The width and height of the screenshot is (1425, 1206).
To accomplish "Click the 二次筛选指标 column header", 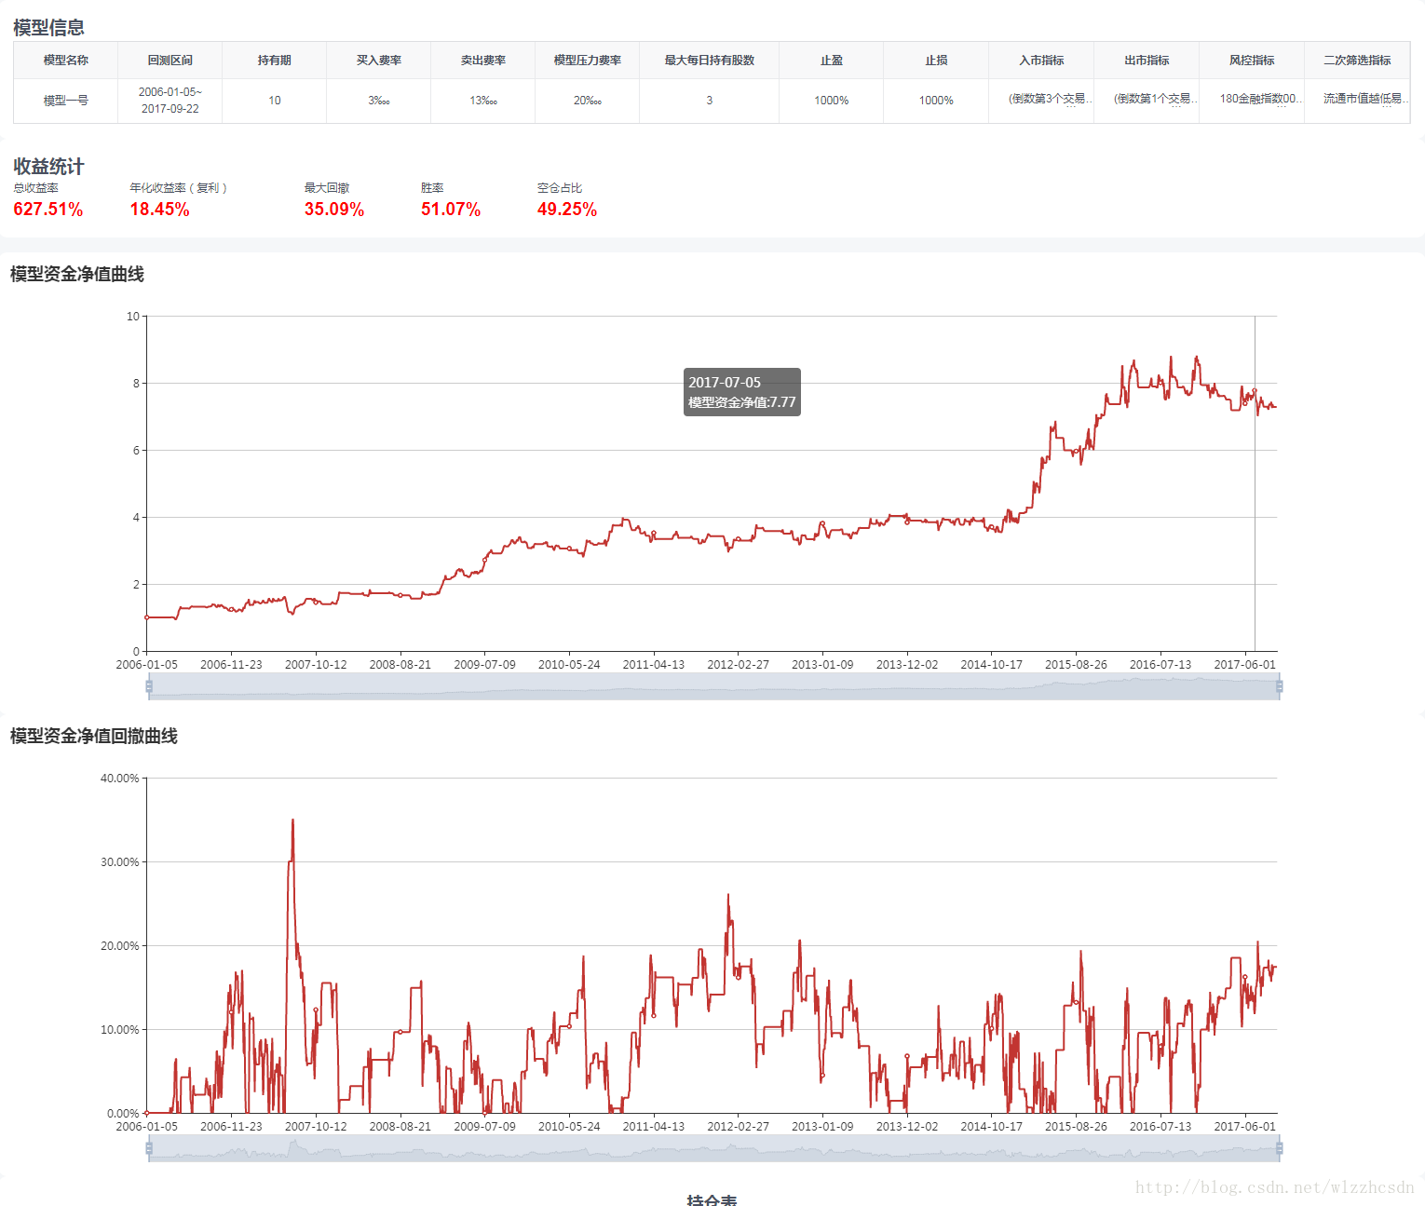I will [1357, 61].
